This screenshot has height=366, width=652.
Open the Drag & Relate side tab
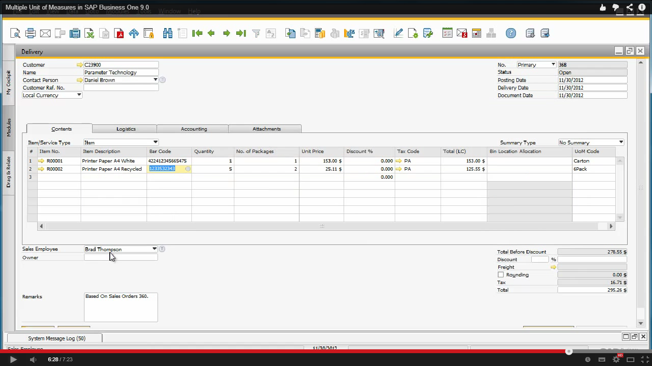click(x=9, y=172)
